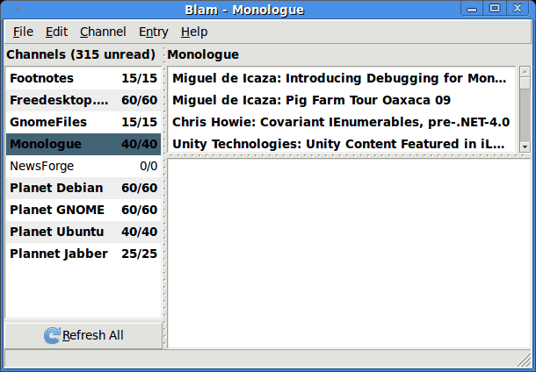536x372 pixels.
Task: Select the Monologue channel
Action: (x=83, y=144)
